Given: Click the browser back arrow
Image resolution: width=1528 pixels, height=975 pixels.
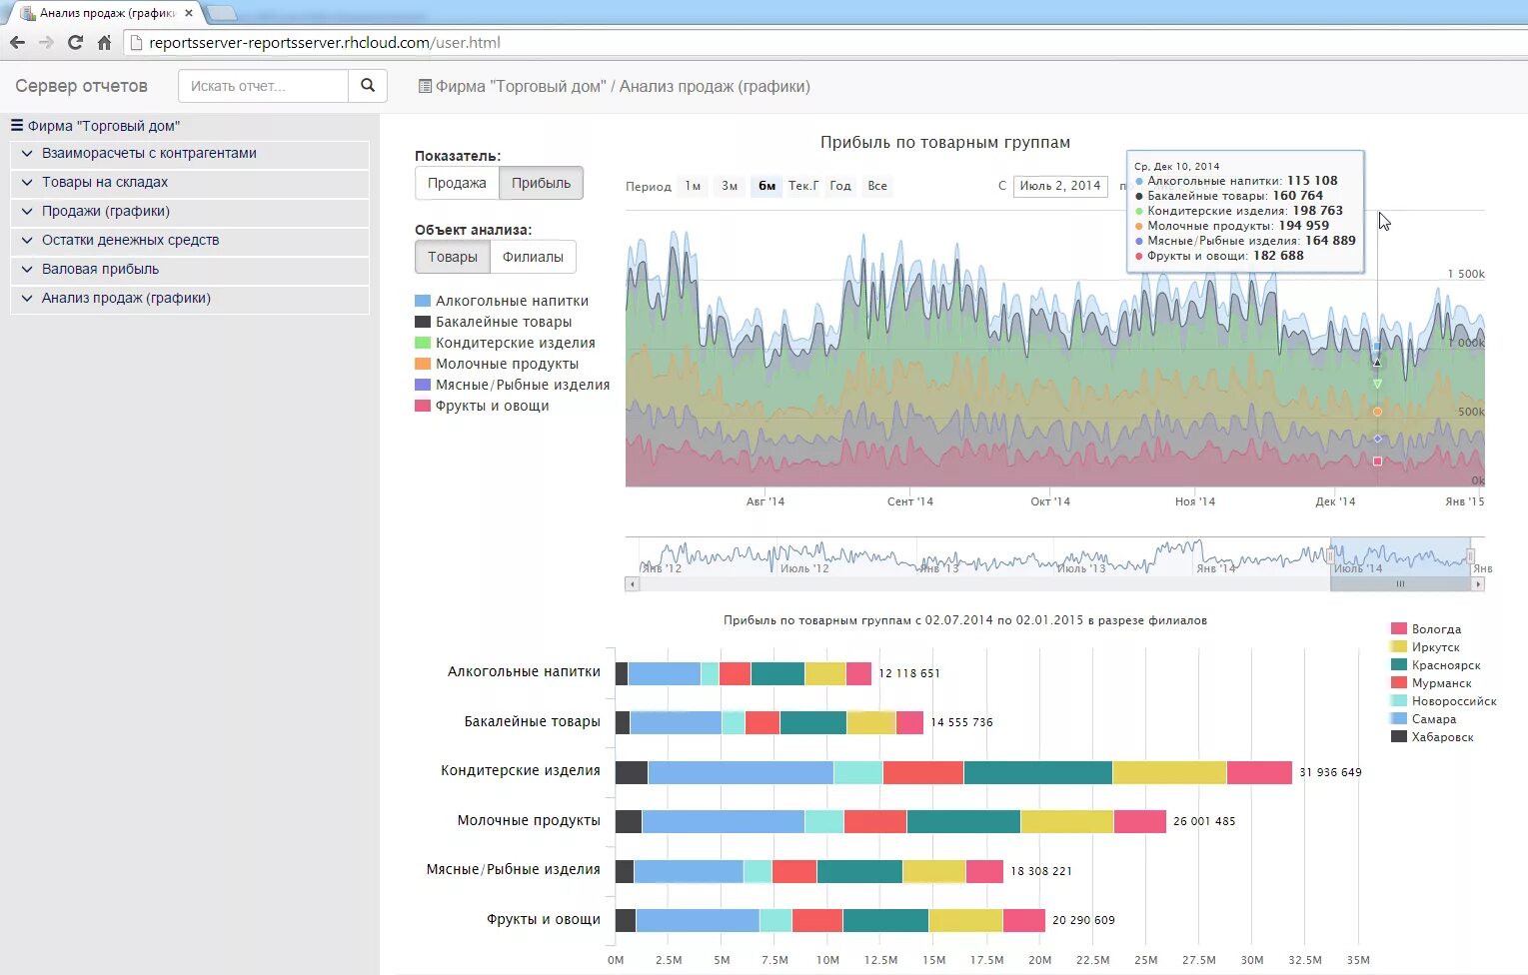Looking at the screenshot, I should pyautogui.click(x=17, y=42).
